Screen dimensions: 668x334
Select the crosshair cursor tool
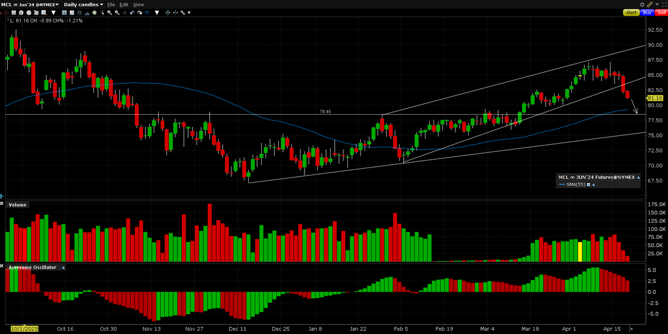click(x=124, y=12)
